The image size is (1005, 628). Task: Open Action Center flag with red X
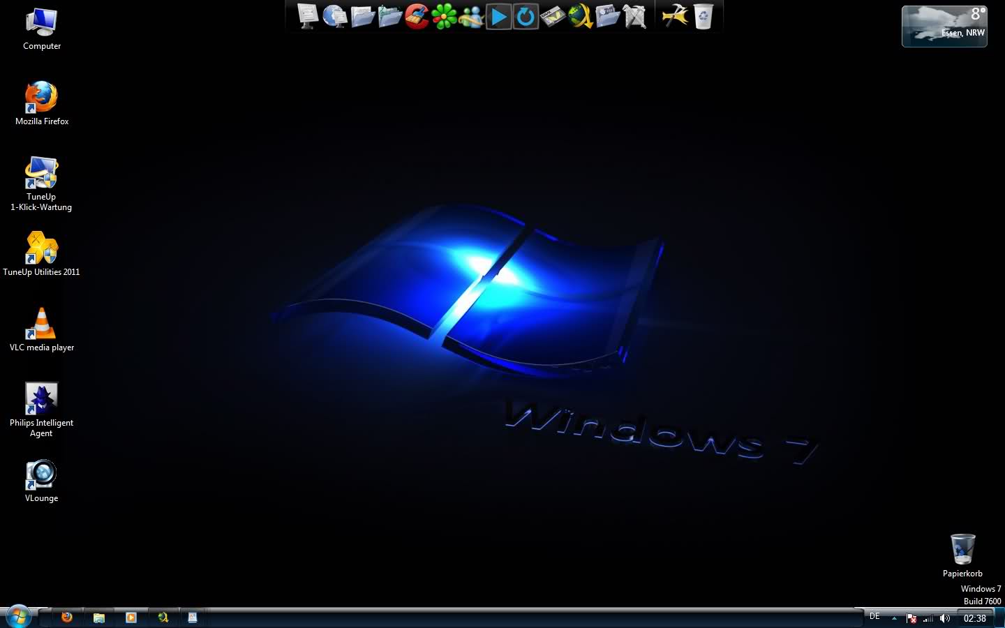click(911, 618)
